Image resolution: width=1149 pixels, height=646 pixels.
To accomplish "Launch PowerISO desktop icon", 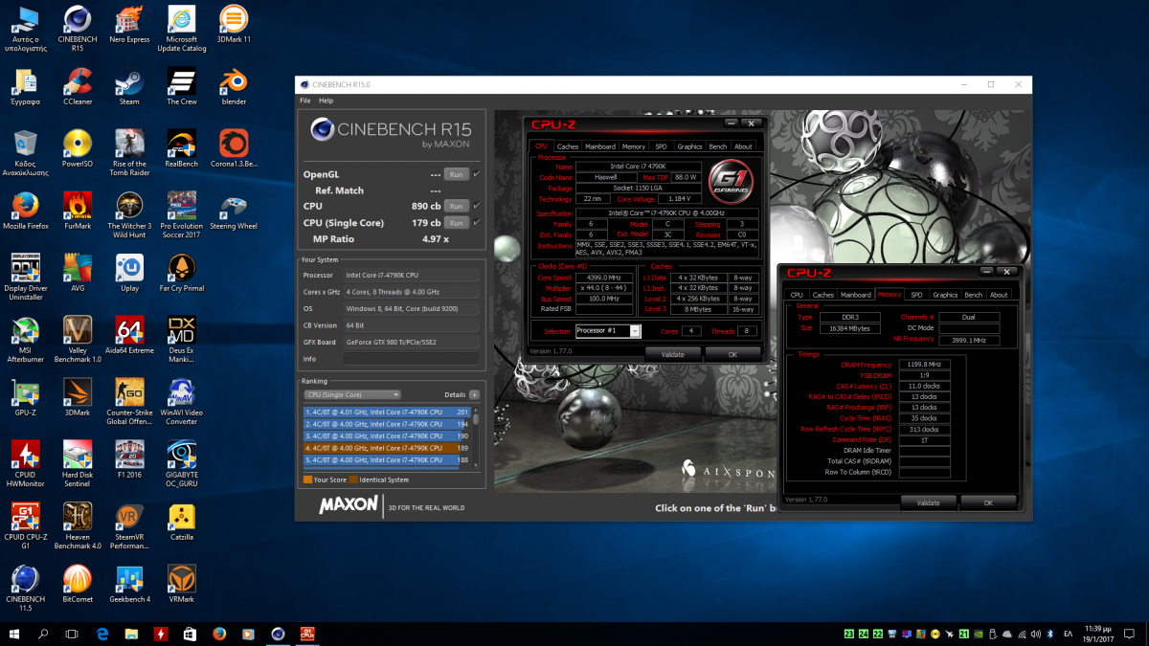I will coord(77,149).
